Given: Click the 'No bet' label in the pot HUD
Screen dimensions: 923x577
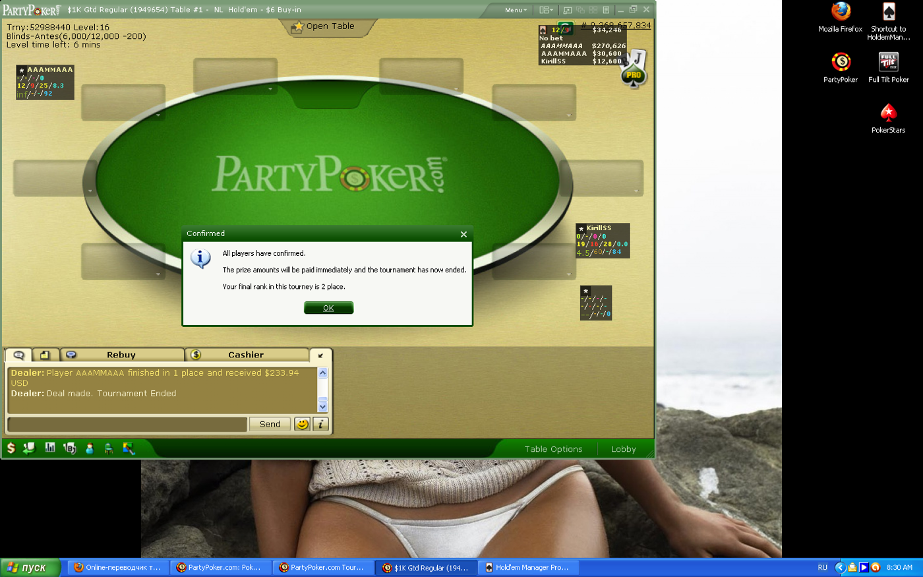Looking at the screenshot, I should 551,38.
